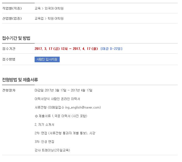This screenshot has width=182, height=162.
Task: Click the 직업별(직종) row label
Action: pyautogui.click(x=12, y=9)
